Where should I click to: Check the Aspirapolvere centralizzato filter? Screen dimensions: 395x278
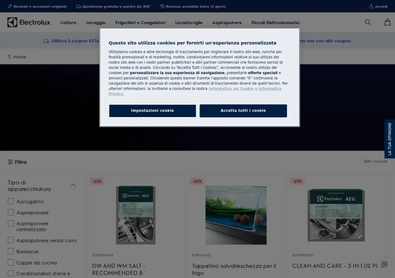(11, 223)
